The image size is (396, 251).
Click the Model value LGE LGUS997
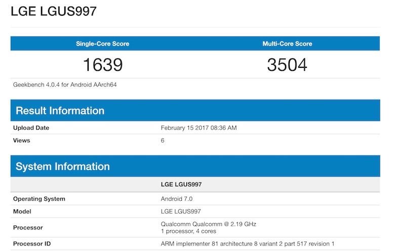click(x=181, y=212)
